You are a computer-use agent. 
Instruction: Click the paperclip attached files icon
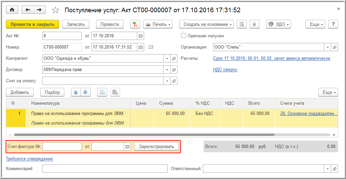point(254,24)
